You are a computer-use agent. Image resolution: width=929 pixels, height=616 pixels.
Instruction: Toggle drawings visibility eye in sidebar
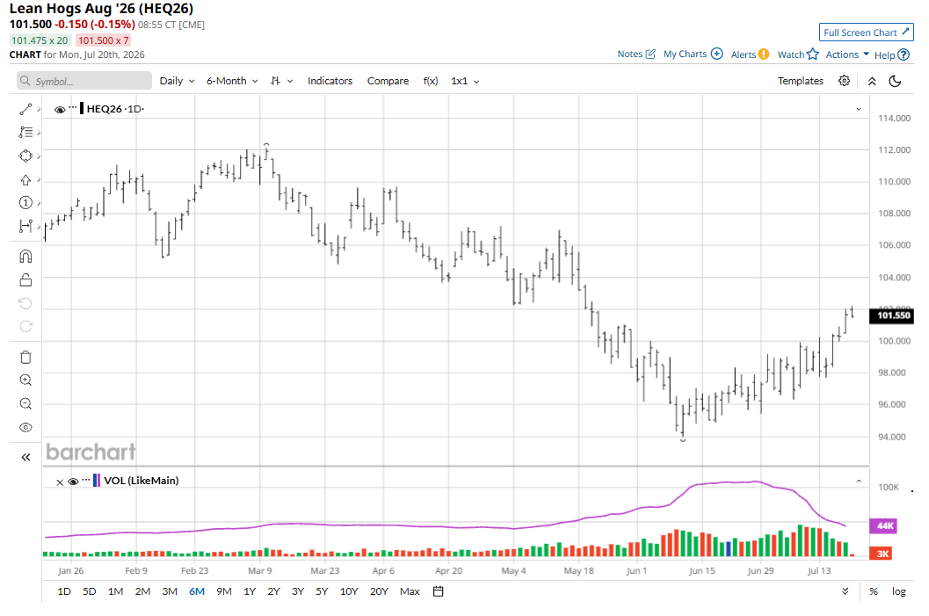pyautogui.click(x=25, y=428)
